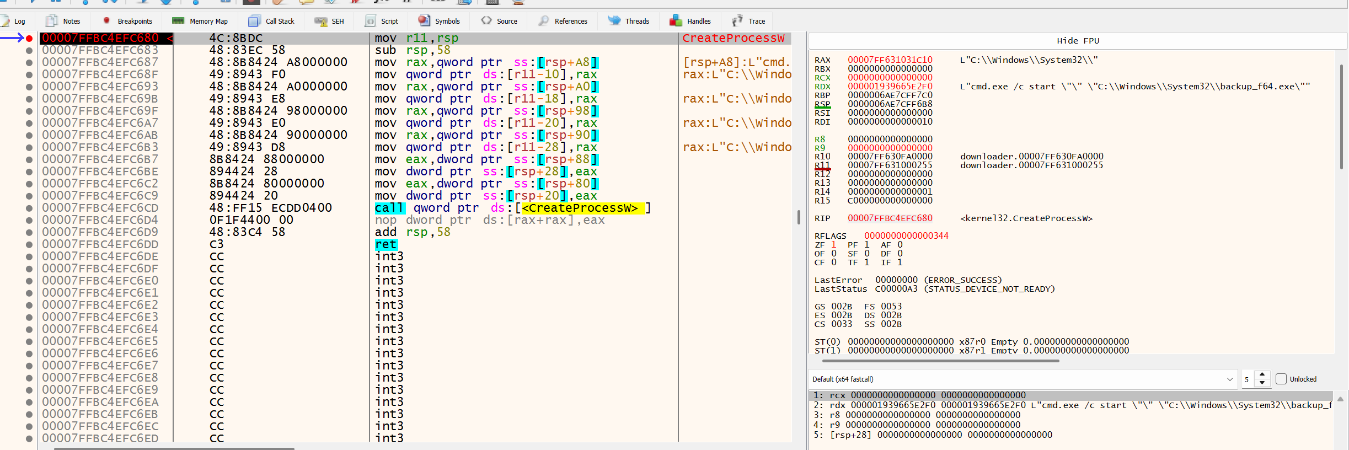1349x450 pixels.
Task: Toggle breakpoint dot at 00007FFBC4EFC6CD
Action: [29, 208]
